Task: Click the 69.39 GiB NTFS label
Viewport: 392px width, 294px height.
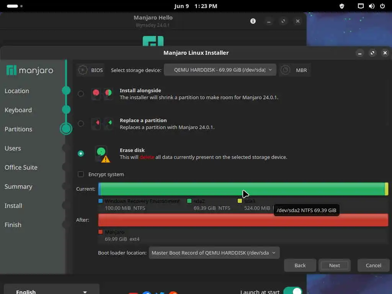Action: pos(212,208)
